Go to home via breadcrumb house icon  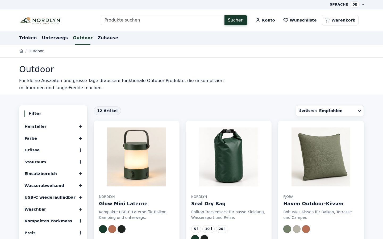coord(21,51)
